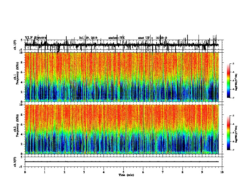Image resolution: width=250 pixels, height=193 pixels.
Task: Click the time axis tick label "10"
Action: pos(222,172)
